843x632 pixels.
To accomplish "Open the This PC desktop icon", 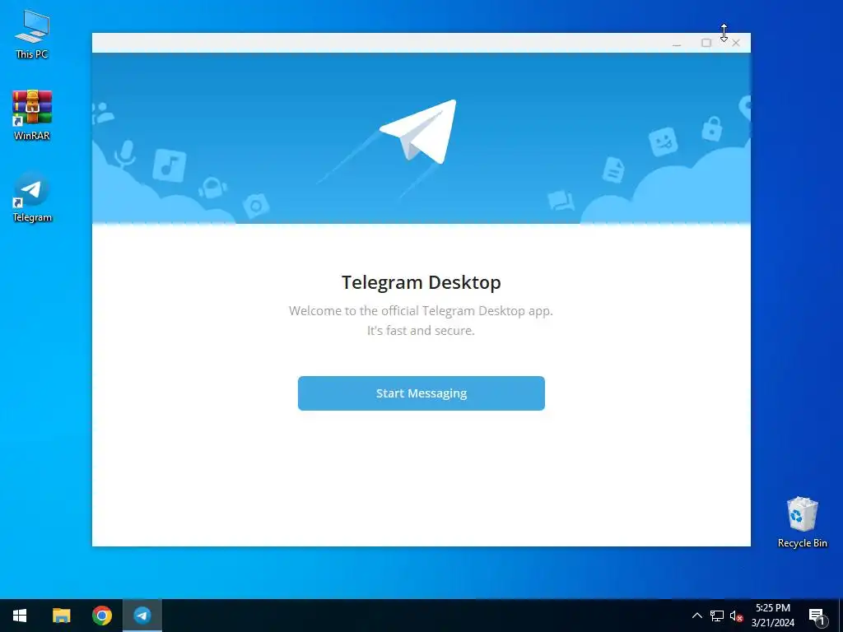I will tap(32, 35).
